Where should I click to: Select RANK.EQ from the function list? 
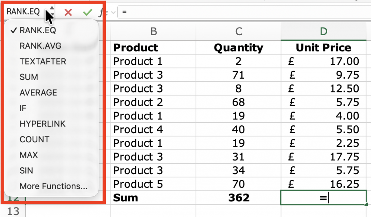[x=38, y=30]
